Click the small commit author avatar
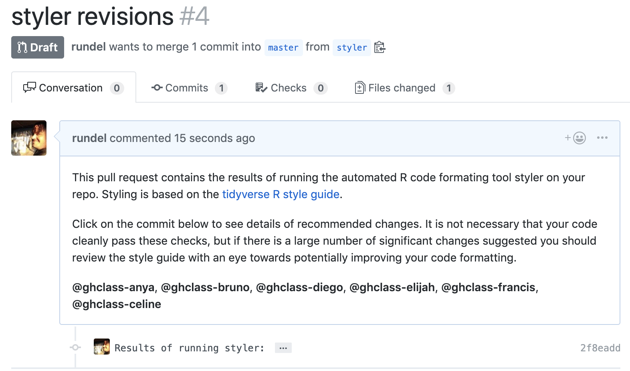 [102, 347]
